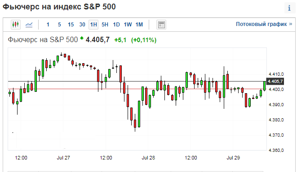
Task: Click the 4.400,0 price axis label
Action: pyautogui.click(x=276, y=89)
